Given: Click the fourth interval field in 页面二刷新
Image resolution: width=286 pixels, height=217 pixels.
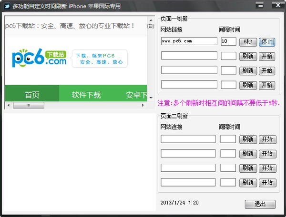Looking at the screenshot, I should click(x=228, y=182).
